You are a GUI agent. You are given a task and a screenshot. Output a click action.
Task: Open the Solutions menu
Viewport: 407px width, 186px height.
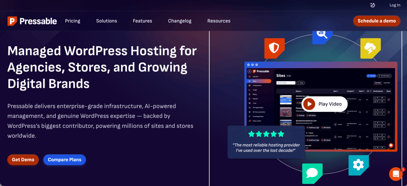click(x=106, y=21)
